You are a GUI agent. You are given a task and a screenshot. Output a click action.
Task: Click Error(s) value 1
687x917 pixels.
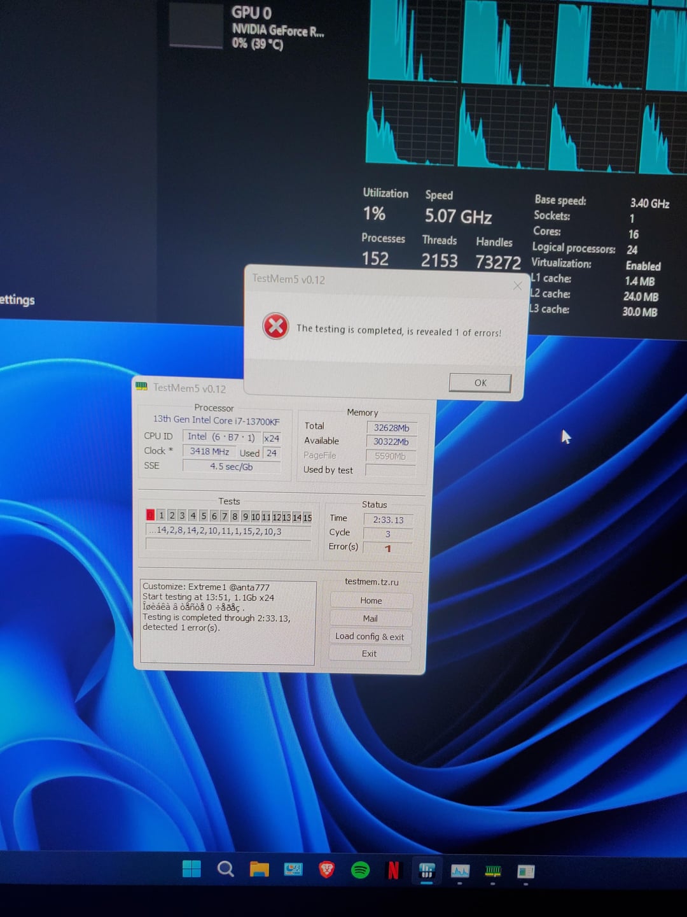[387, 548]
